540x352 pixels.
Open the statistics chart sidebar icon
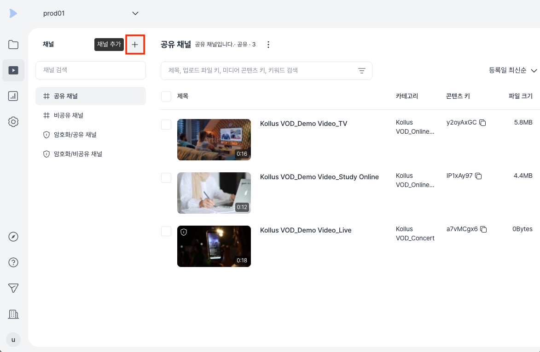tap(13, 96)
